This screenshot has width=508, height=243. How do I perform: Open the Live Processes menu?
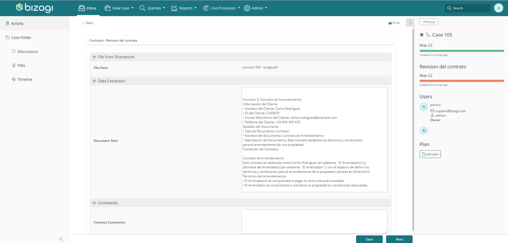221,8
